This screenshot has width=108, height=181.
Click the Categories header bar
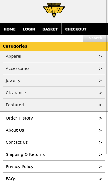(54, 46)
